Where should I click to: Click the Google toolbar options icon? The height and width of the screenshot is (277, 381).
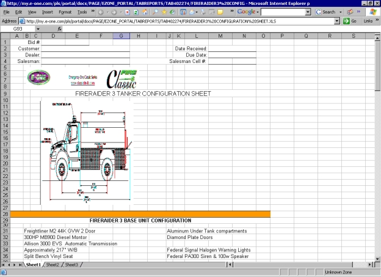[x=350, y=12]
